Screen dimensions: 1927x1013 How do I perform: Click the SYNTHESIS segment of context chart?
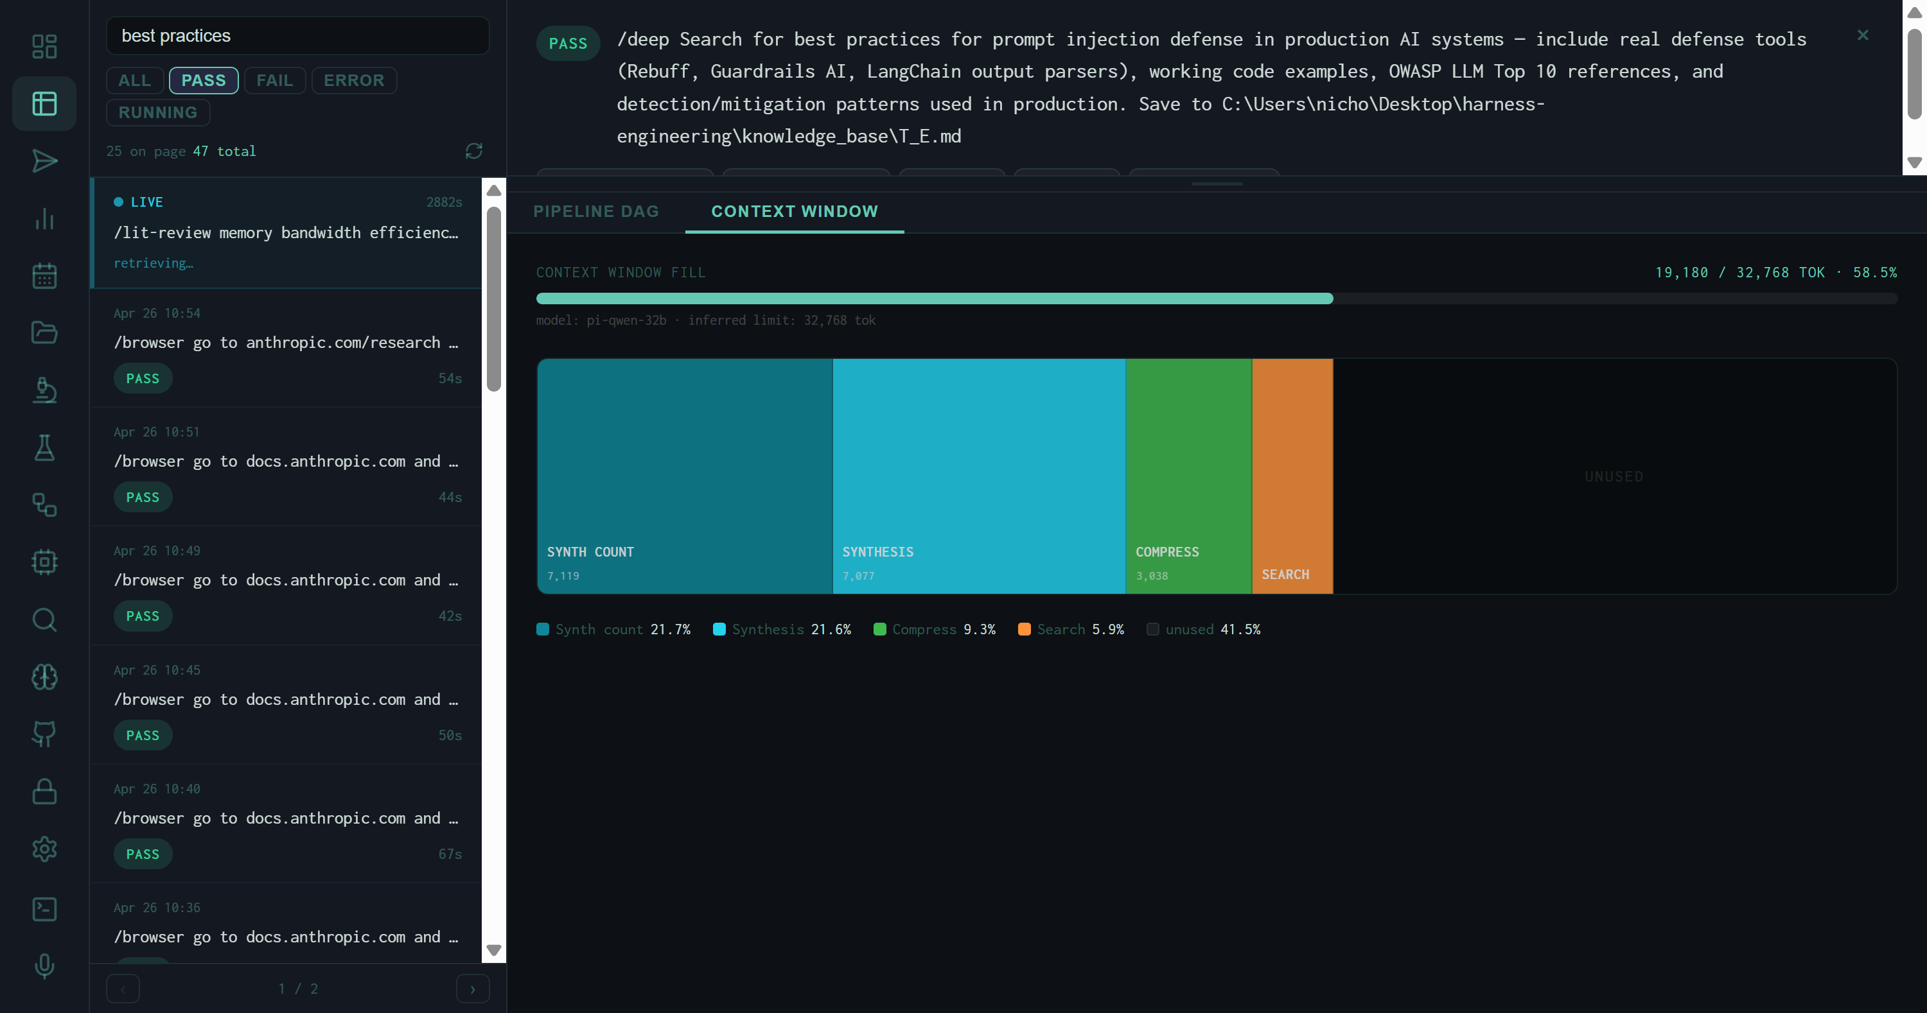[x=979, y=476]
